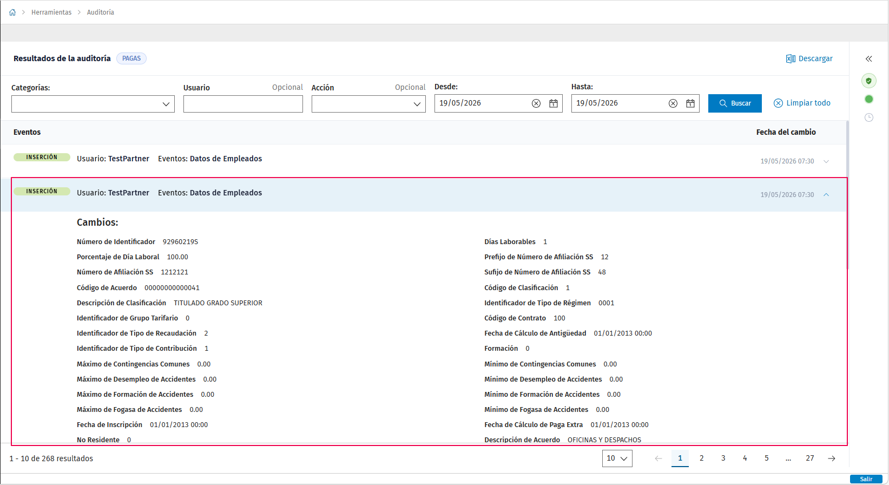Collapse the right side panel with double chevron
This screenshot has width=889, height=485.
tap(868, 59)
